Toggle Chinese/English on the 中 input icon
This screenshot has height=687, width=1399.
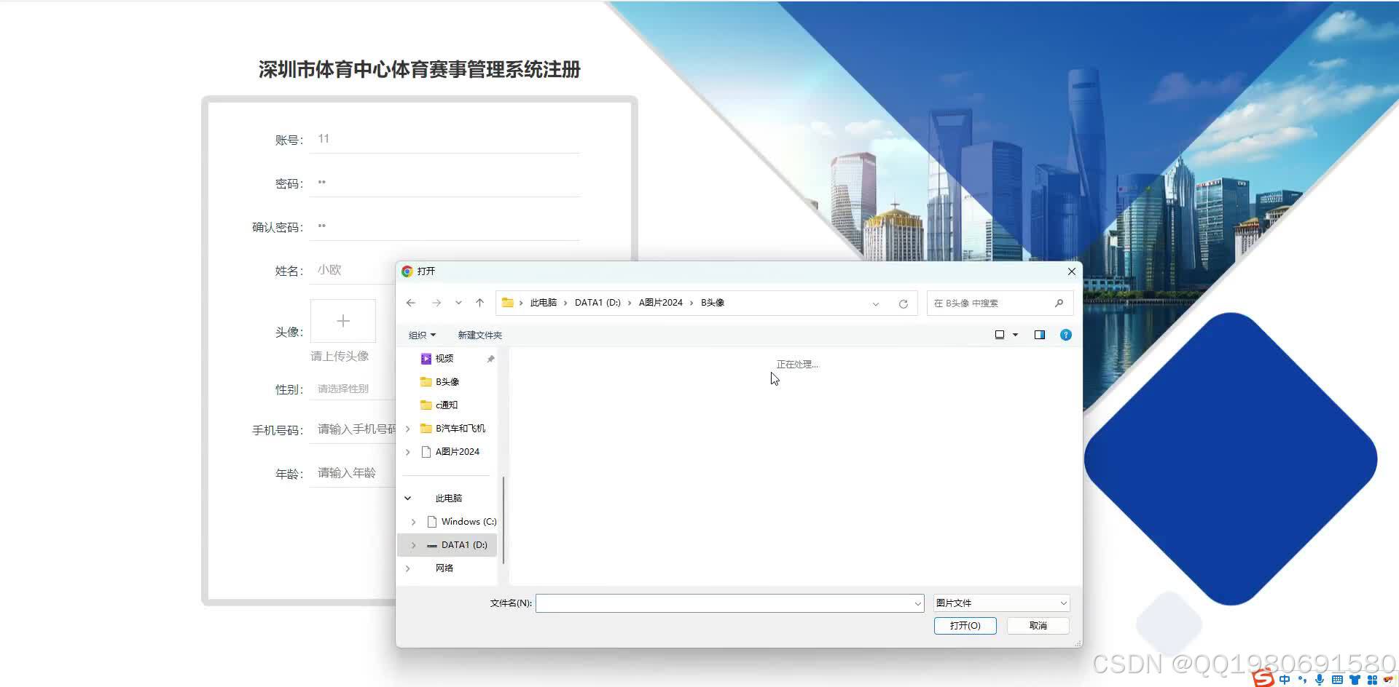tap(1285, 679)
